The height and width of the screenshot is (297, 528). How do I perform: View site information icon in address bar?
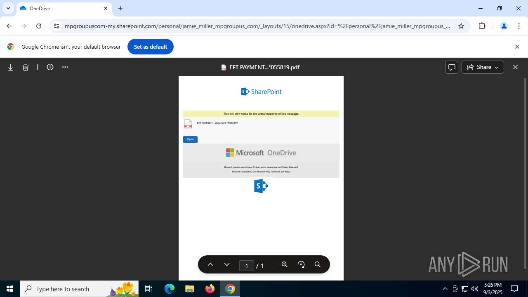[57, 26]
